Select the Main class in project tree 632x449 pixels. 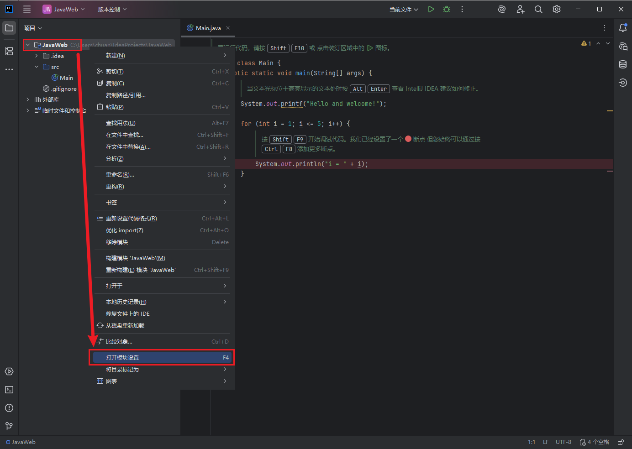pyautogui.click(x=63, y=78)
